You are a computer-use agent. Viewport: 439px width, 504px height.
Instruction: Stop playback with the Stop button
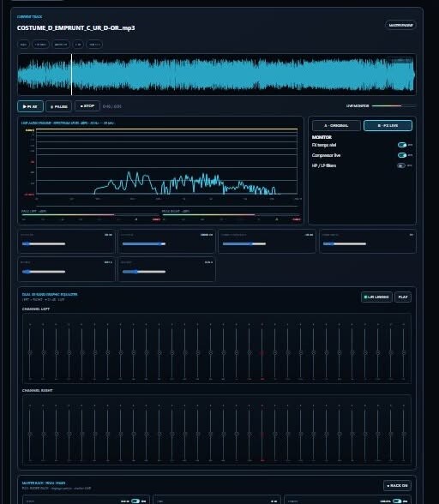(87, 105)
